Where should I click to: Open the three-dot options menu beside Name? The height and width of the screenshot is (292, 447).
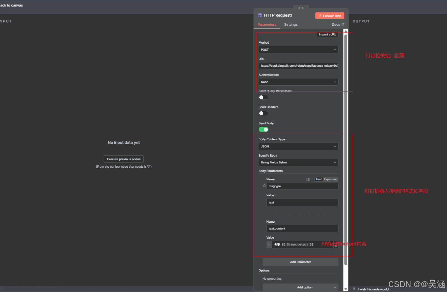pyautogui.click(x=312, y=179)
